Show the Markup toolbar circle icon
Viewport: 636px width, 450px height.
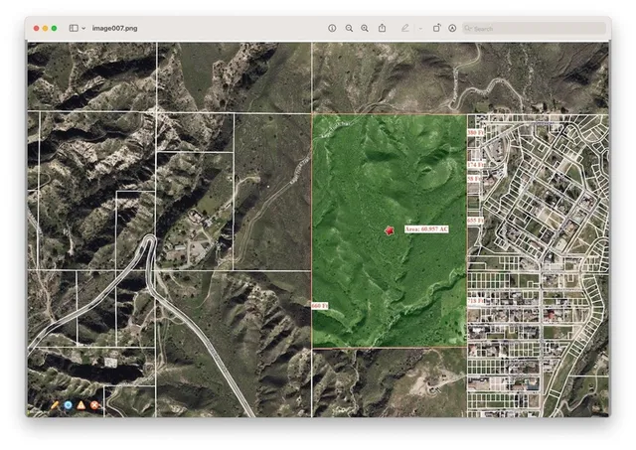[x=453, y=28]
